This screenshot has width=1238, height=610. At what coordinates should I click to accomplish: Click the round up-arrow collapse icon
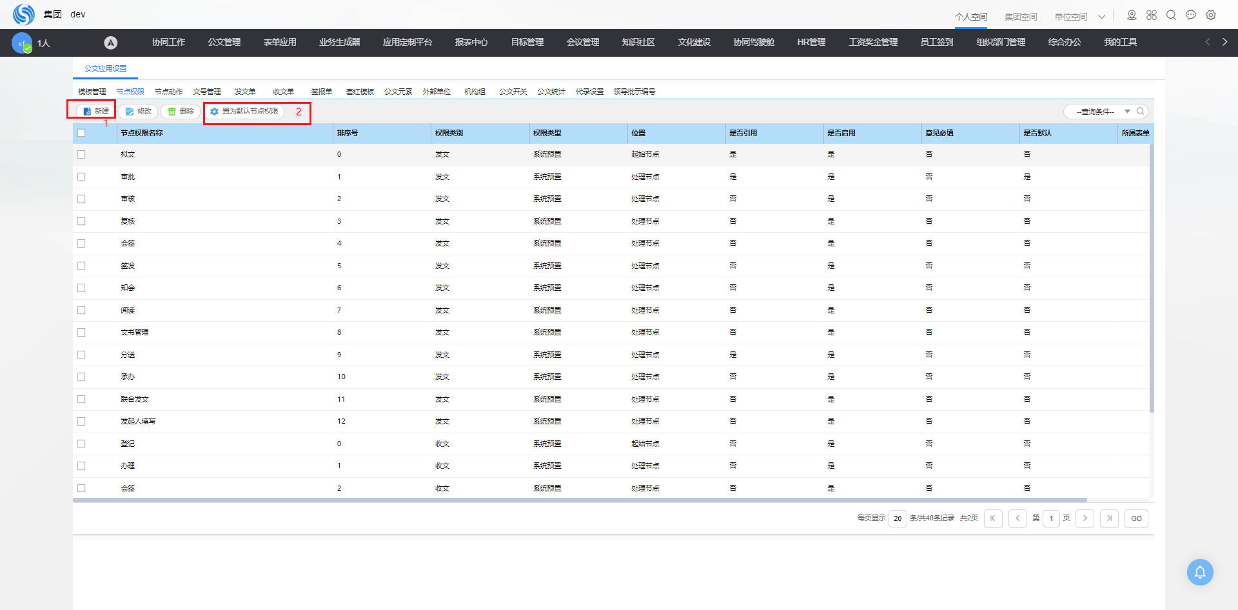(111, 43)
